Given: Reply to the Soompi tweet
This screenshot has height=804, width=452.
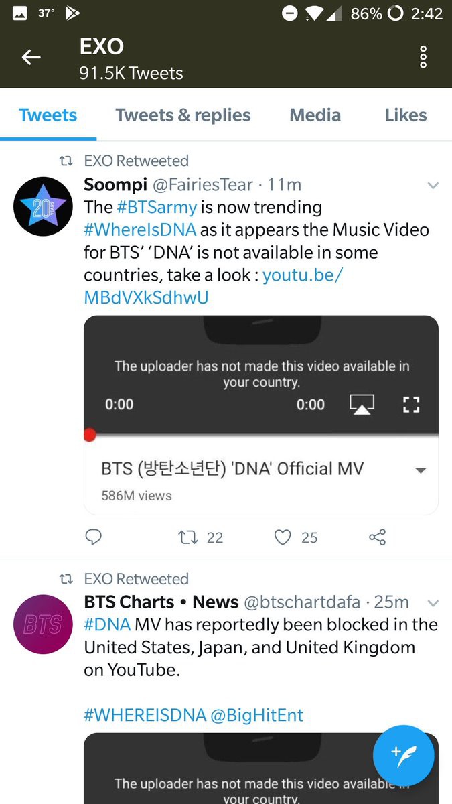Looking at the screenshot, I should [94, 537].
